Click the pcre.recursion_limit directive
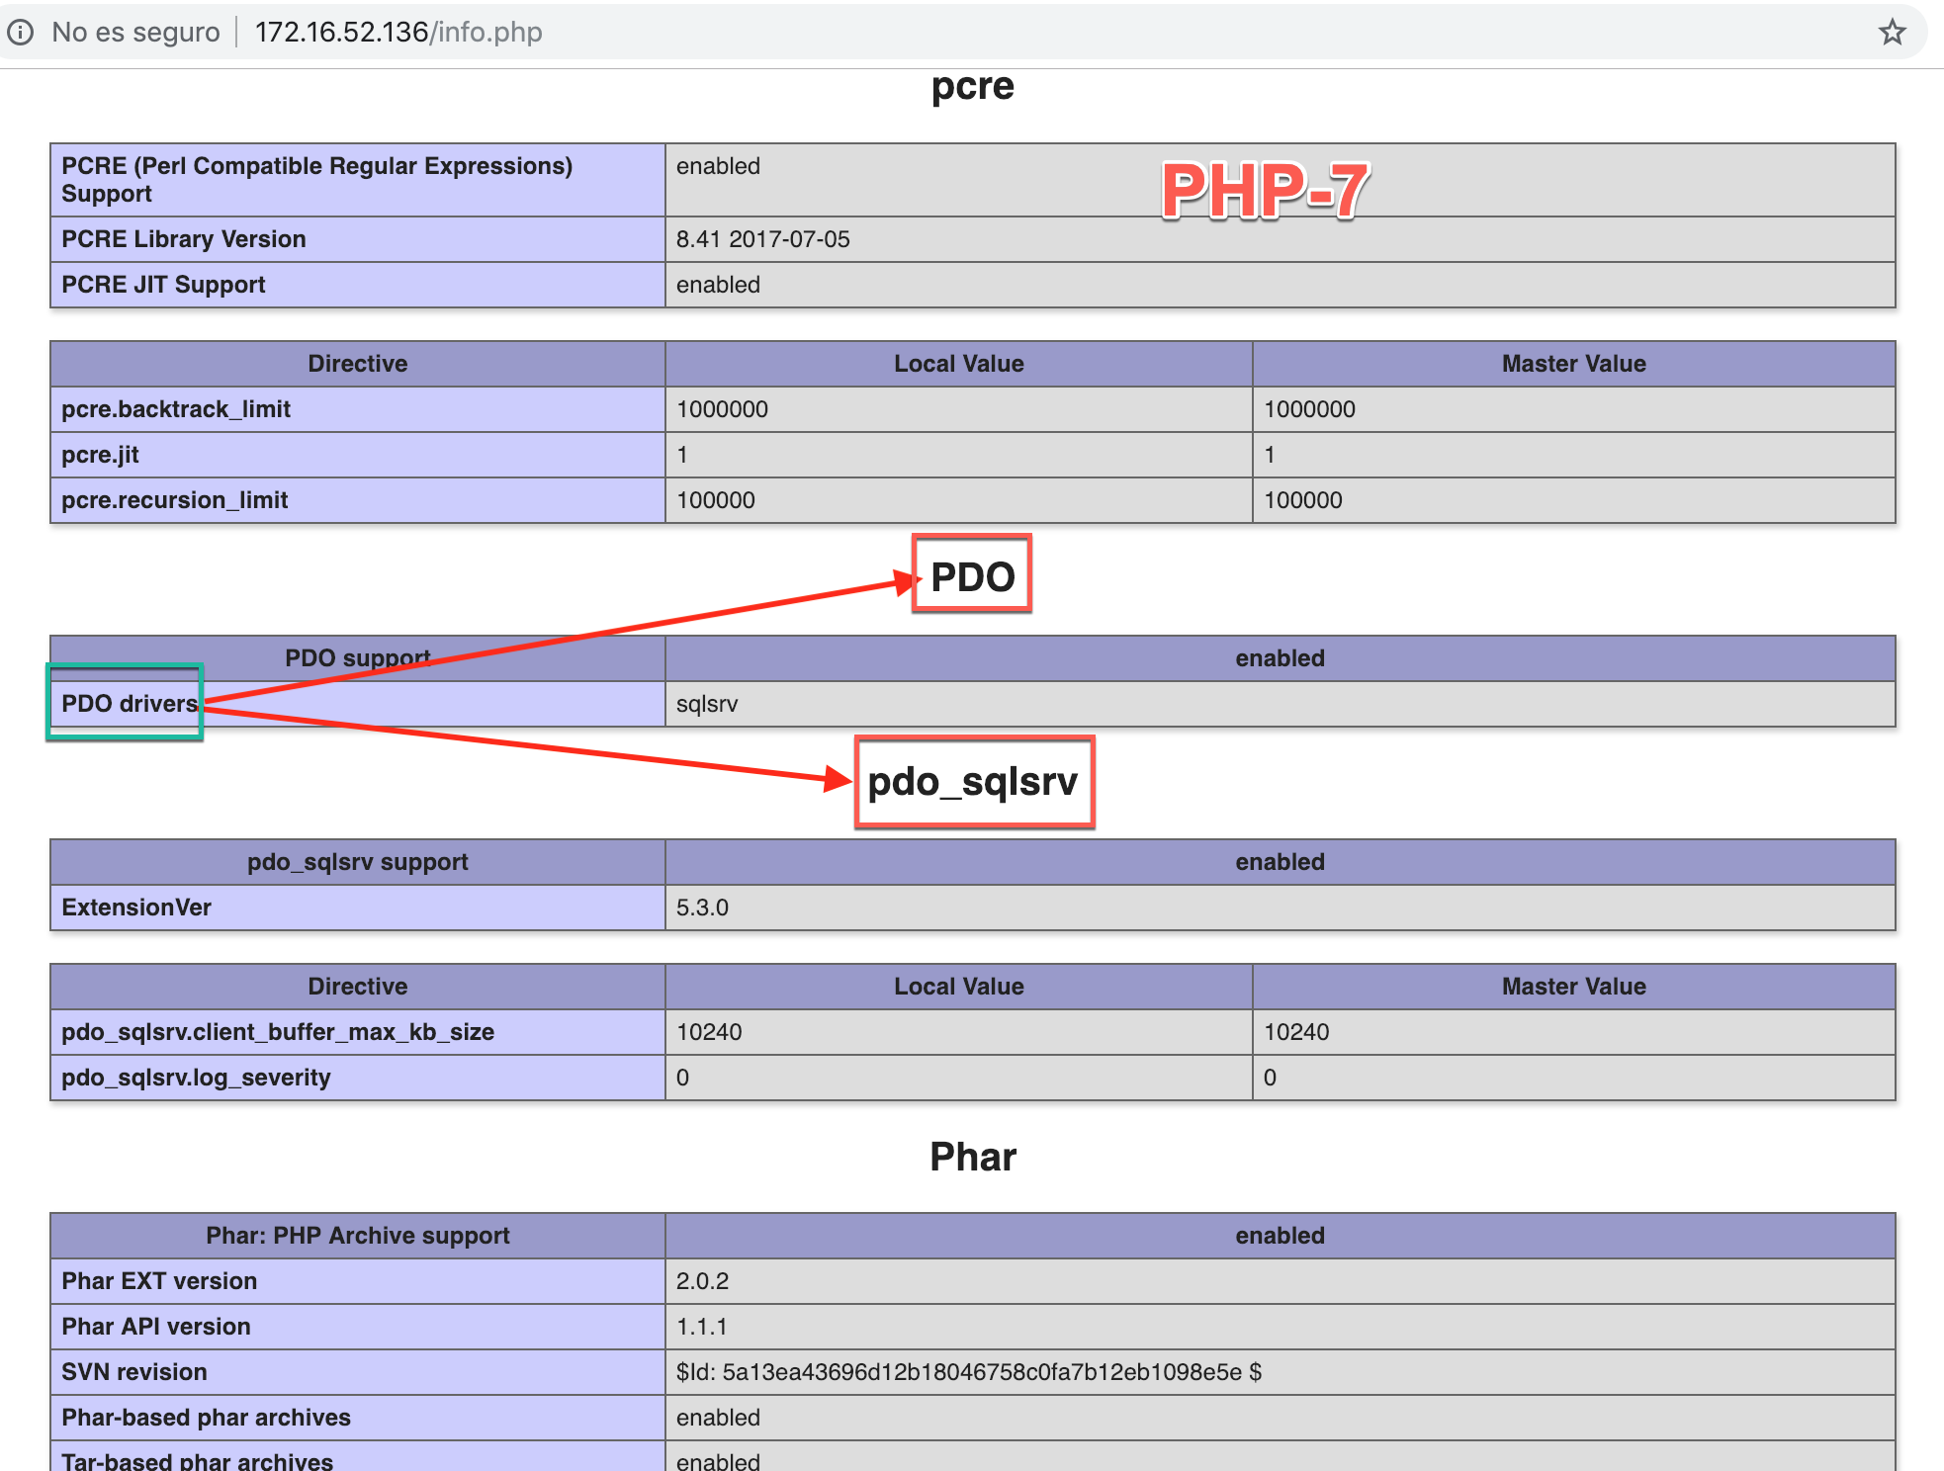This screenshot has width=1944, height=1471. 174,500
